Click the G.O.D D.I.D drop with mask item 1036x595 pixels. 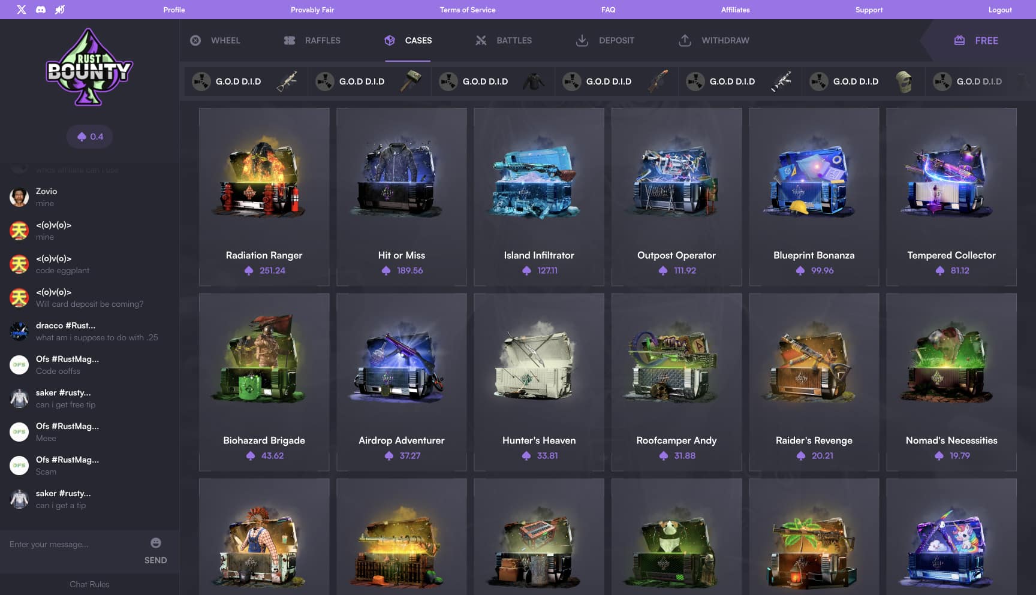[863, 81]
